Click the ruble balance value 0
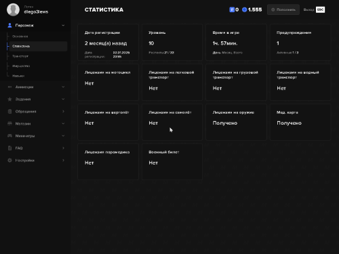 click(237, 9)
